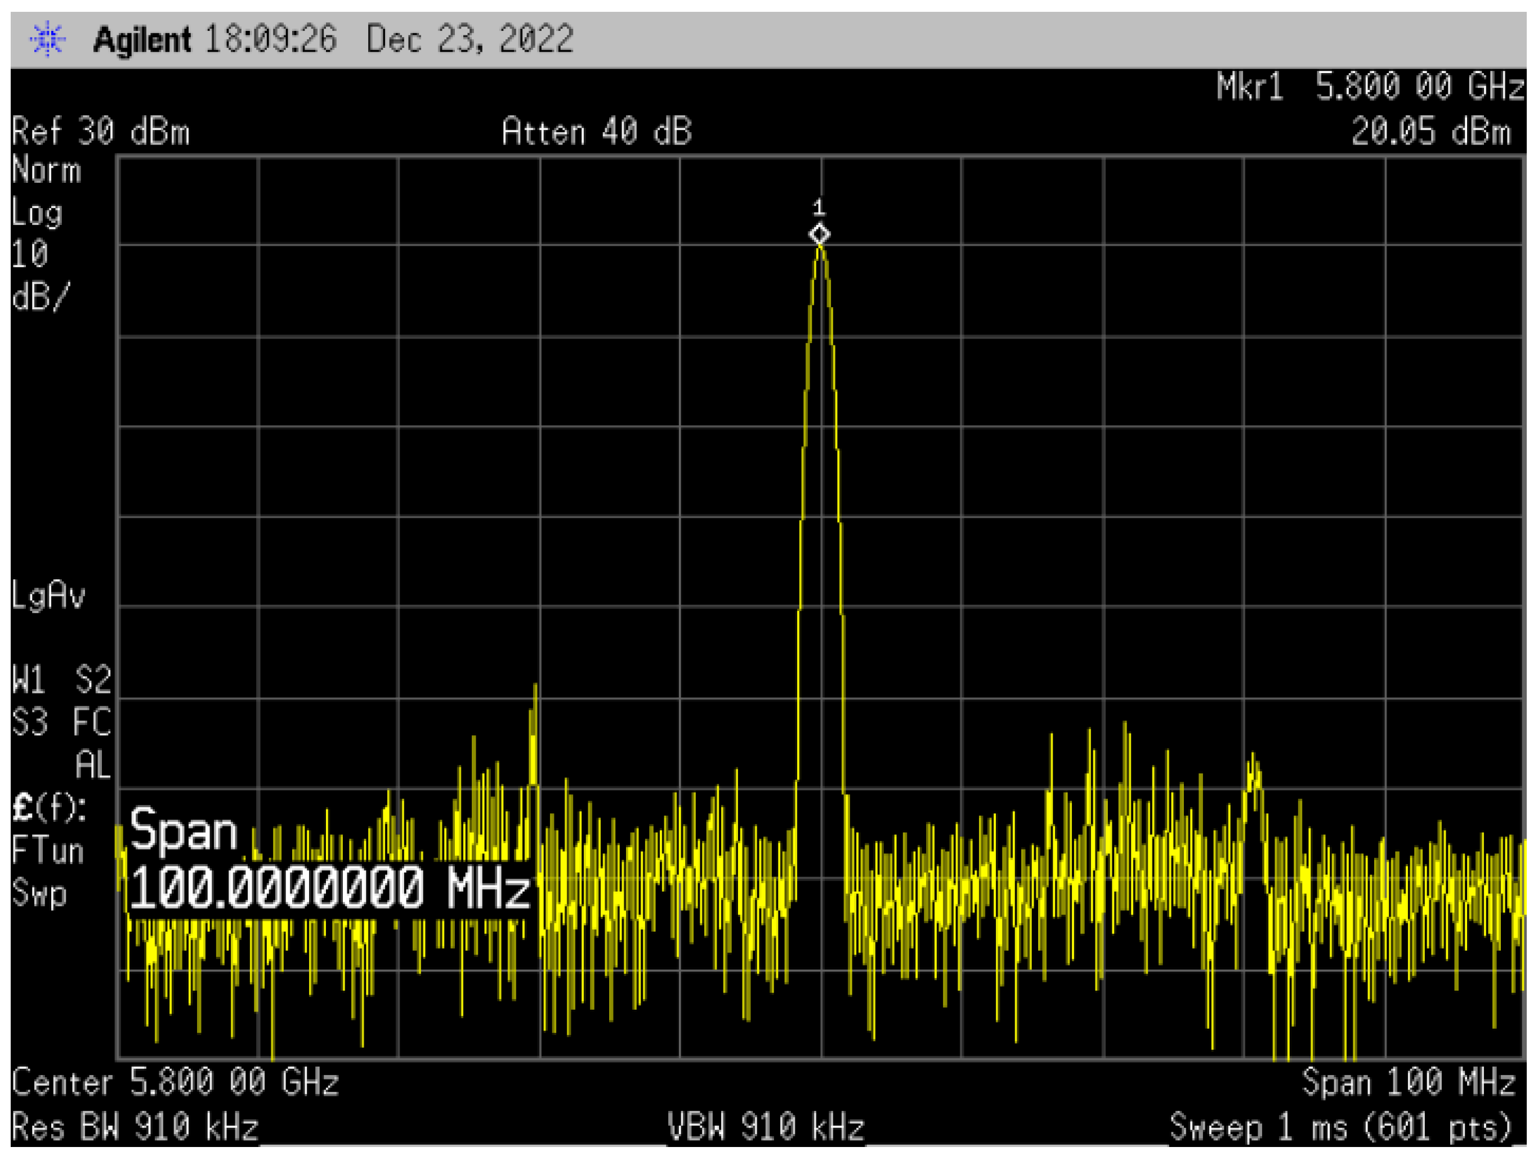Click the 'Ref 30 dBm' reference level

[x=101, y=131]
